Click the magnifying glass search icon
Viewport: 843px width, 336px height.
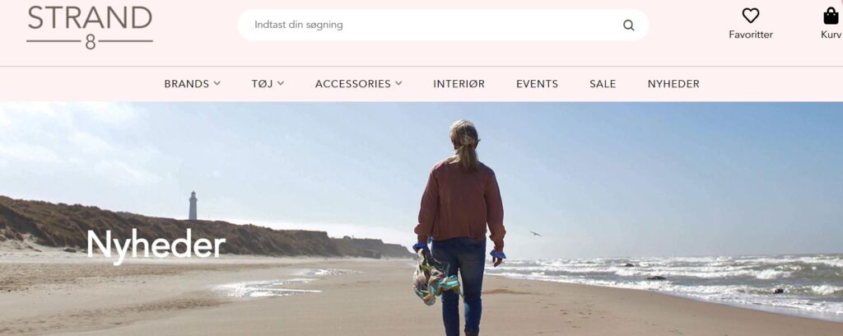click(x=628, y=26)
